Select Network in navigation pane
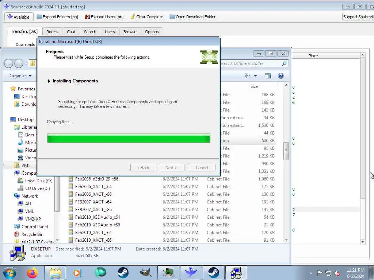The height and width of the screenshot is (280, 374). click(x=26, y=196)
